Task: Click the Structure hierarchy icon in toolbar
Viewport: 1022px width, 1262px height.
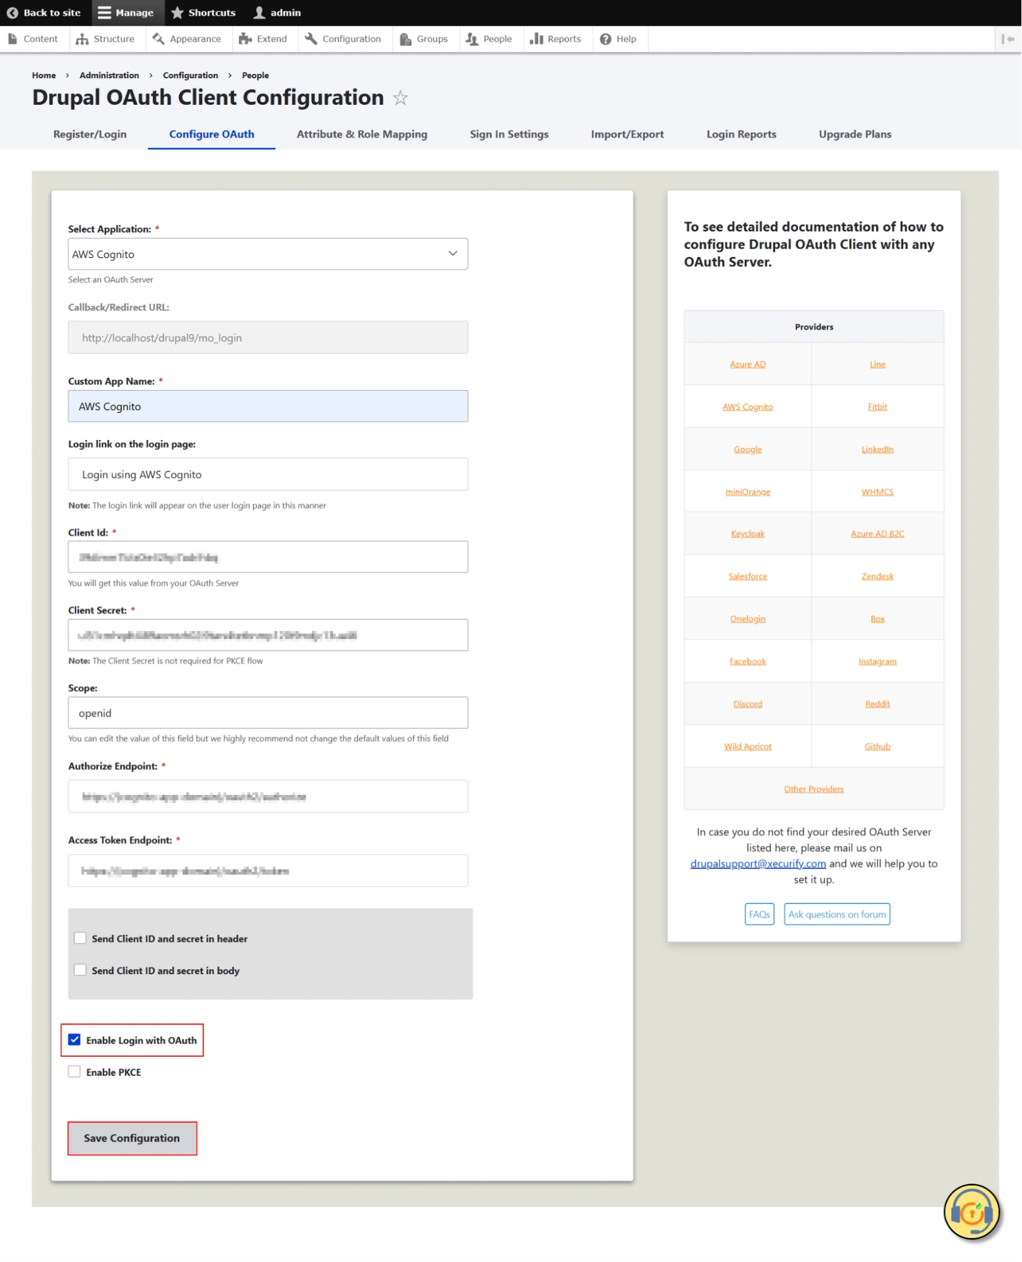Action: click(82, 39)
